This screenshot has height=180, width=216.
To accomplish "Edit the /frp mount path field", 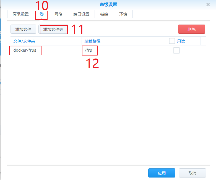I will 117,50.
